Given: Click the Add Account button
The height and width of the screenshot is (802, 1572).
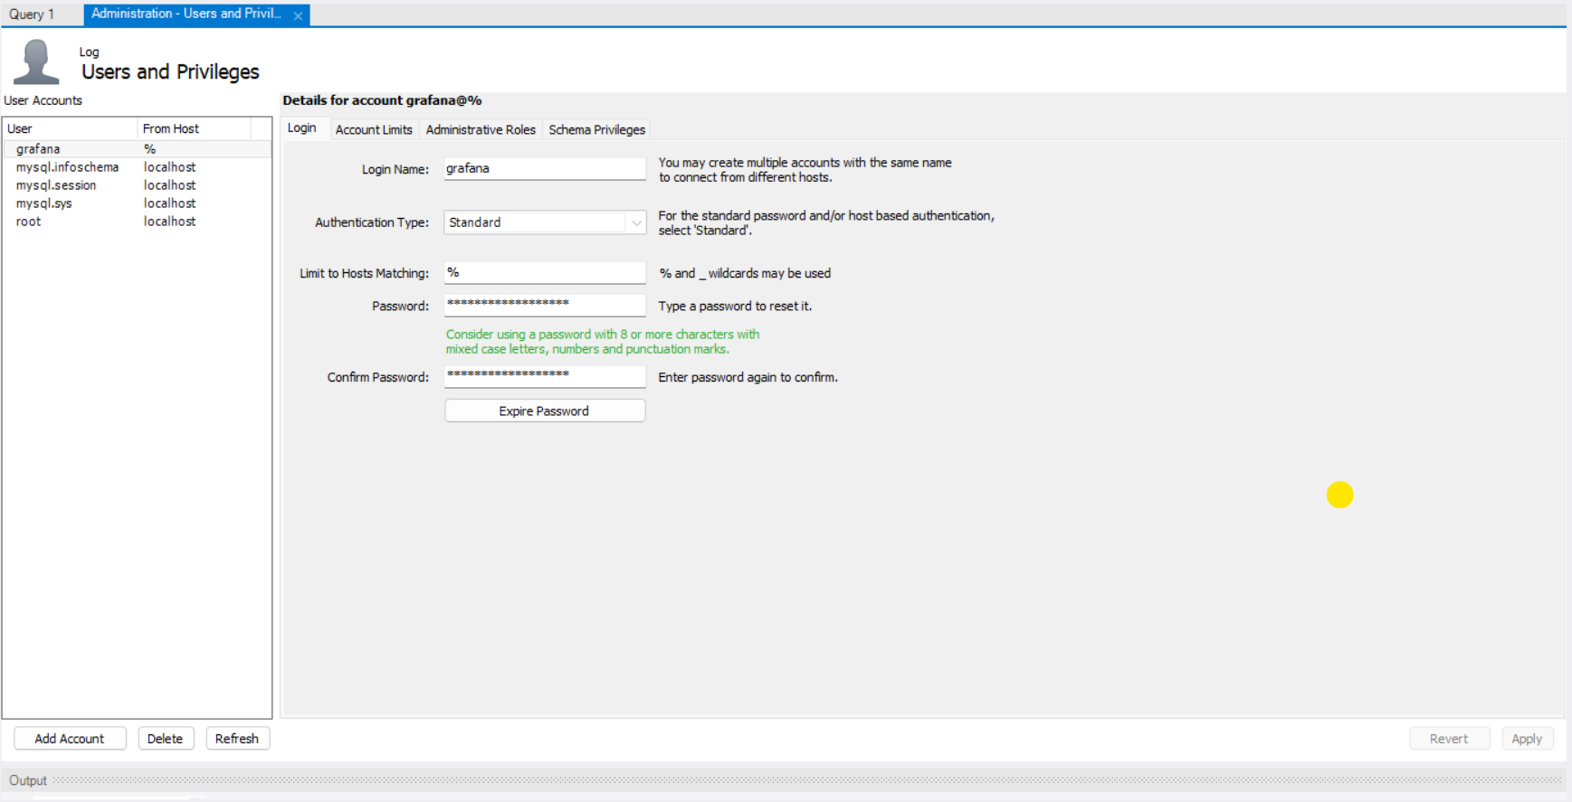Looking at the screenshot, I should 70,739.
